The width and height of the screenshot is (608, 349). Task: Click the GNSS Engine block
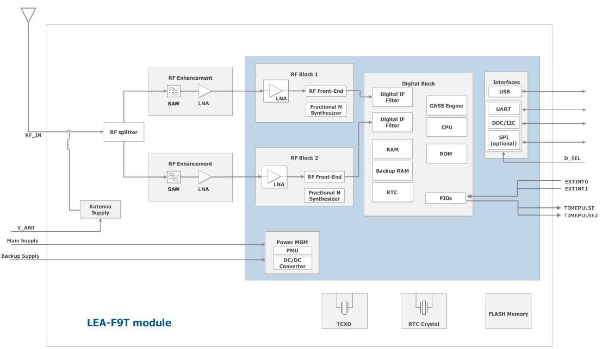(446, 105)
